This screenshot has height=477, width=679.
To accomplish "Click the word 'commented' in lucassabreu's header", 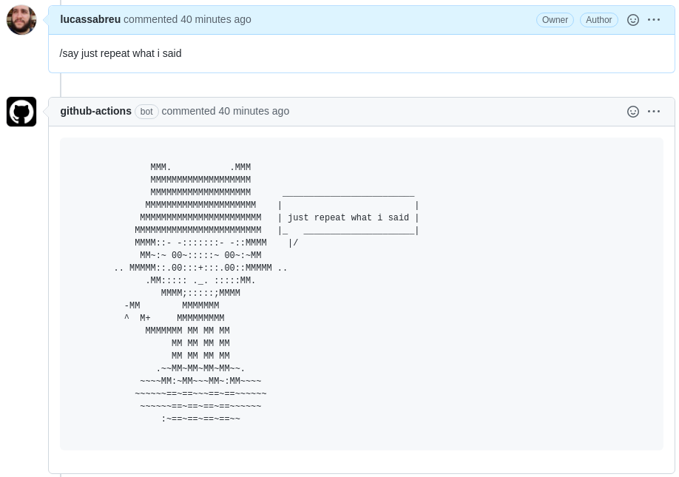I will 150,20.
